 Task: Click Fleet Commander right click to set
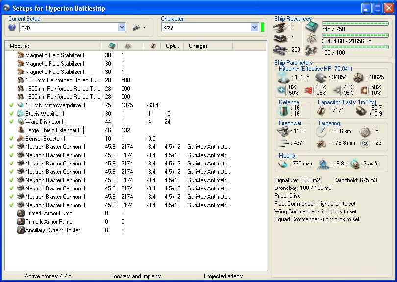tap(315, 204)
